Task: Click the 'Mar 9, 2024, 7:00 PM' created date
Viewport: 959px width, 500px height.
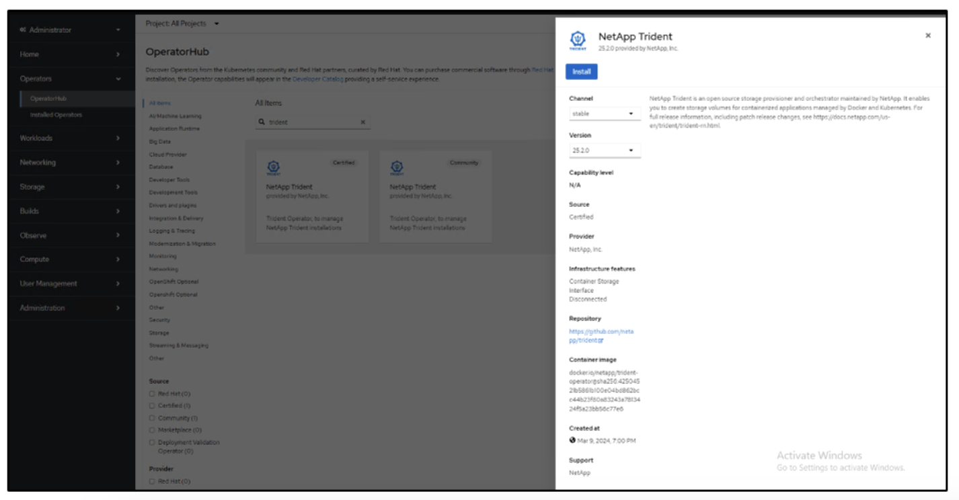Action: 607,441
